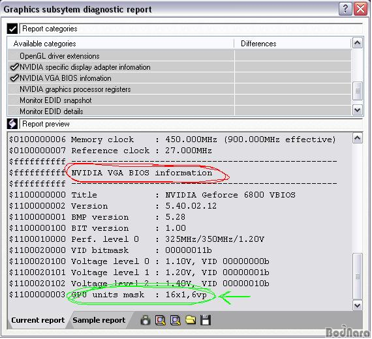Switch to the Current report tab
Viewport: 372px width, 339px height.
click(38, 320)
